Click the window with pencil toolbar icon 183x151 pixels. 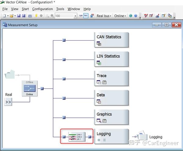click(163, 16)
